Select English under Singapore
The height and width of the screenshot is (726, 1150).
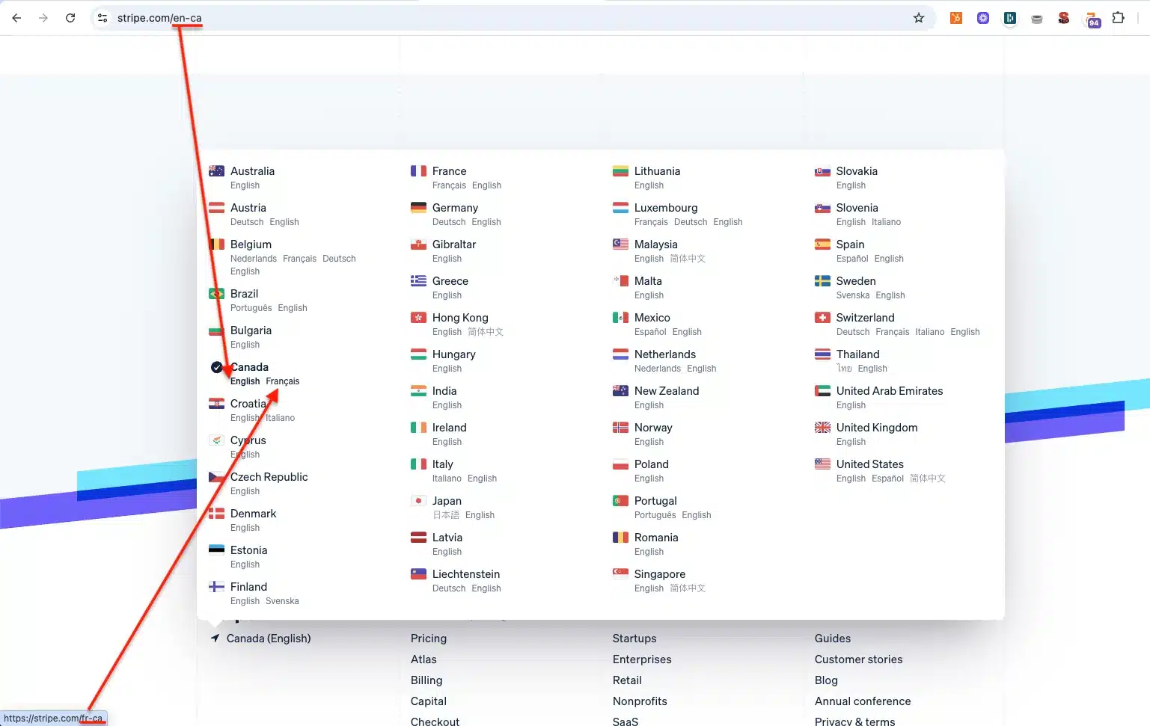tap(649, 588)
